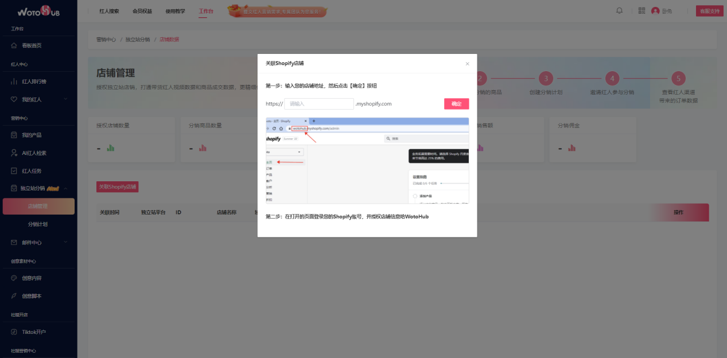Switch to the 红人搜索 top tab
727x358 pixels.
pyautogui.click(x=109, y=11)
